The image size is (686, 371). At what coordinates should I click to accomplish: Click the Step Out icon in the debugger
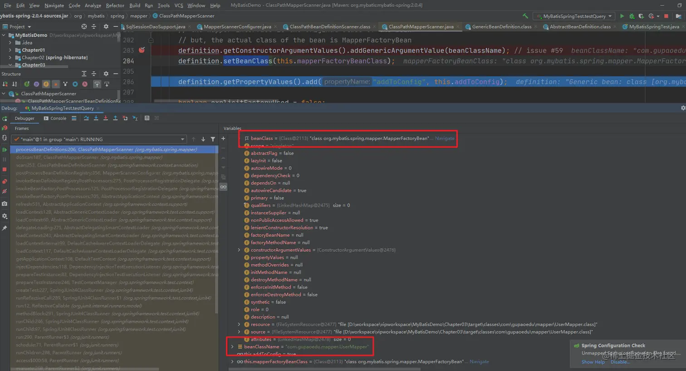point(115,118)
